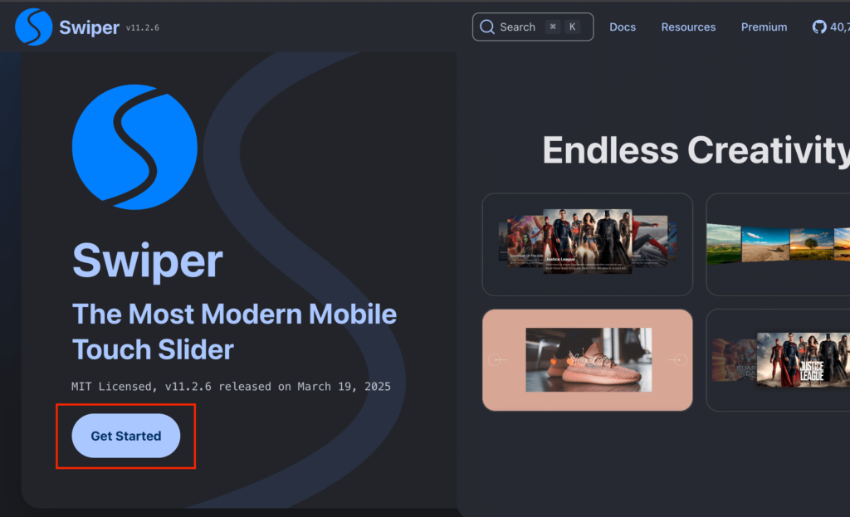
Task: Click the Swiper logo icon in the header
Action: (33, 27)
